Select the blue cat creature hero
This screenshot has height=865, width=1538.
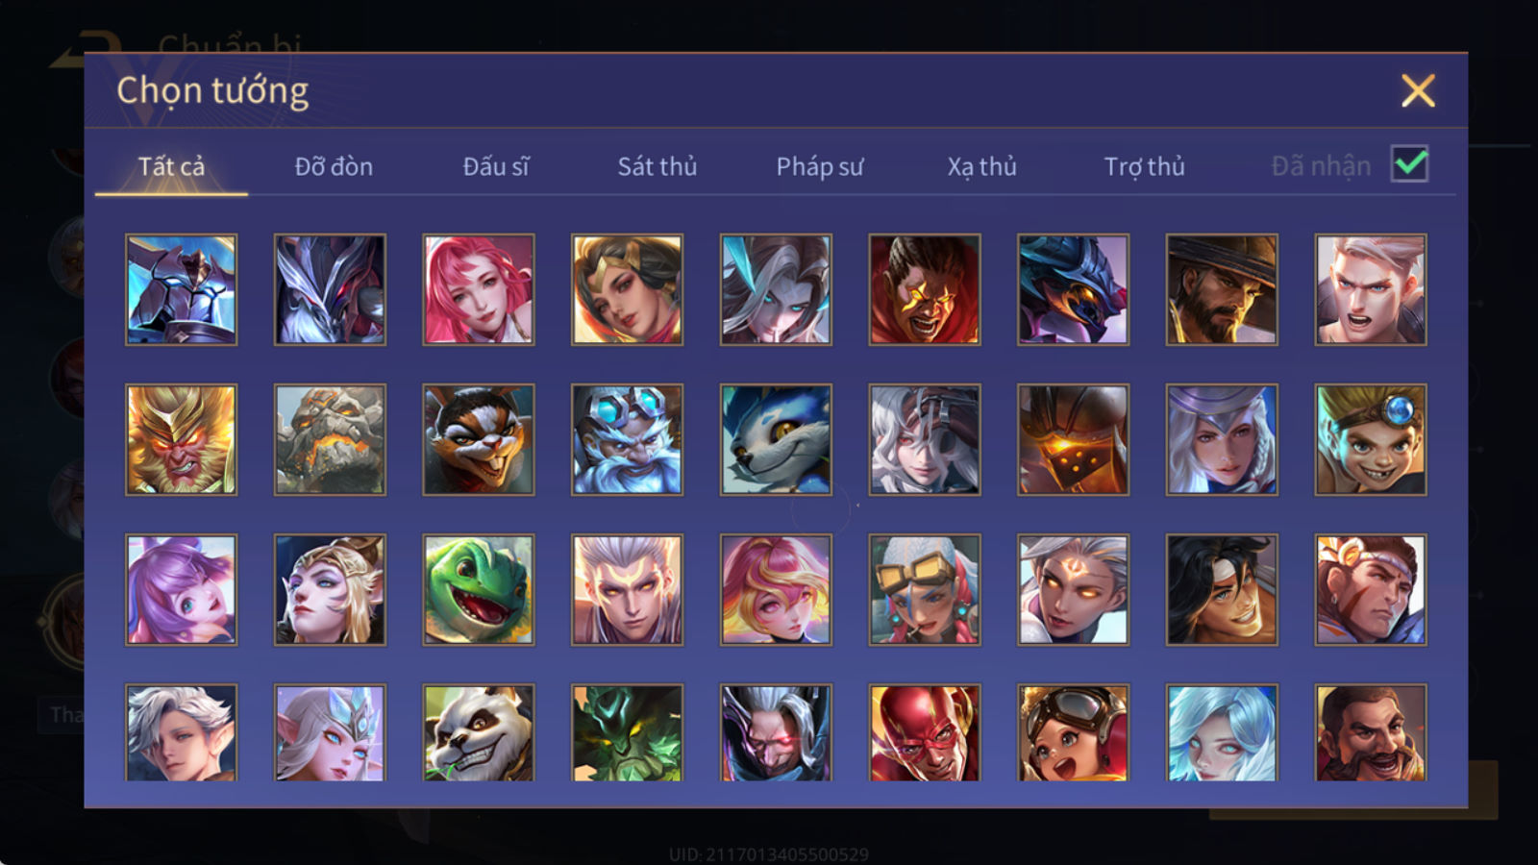(776, 439)
